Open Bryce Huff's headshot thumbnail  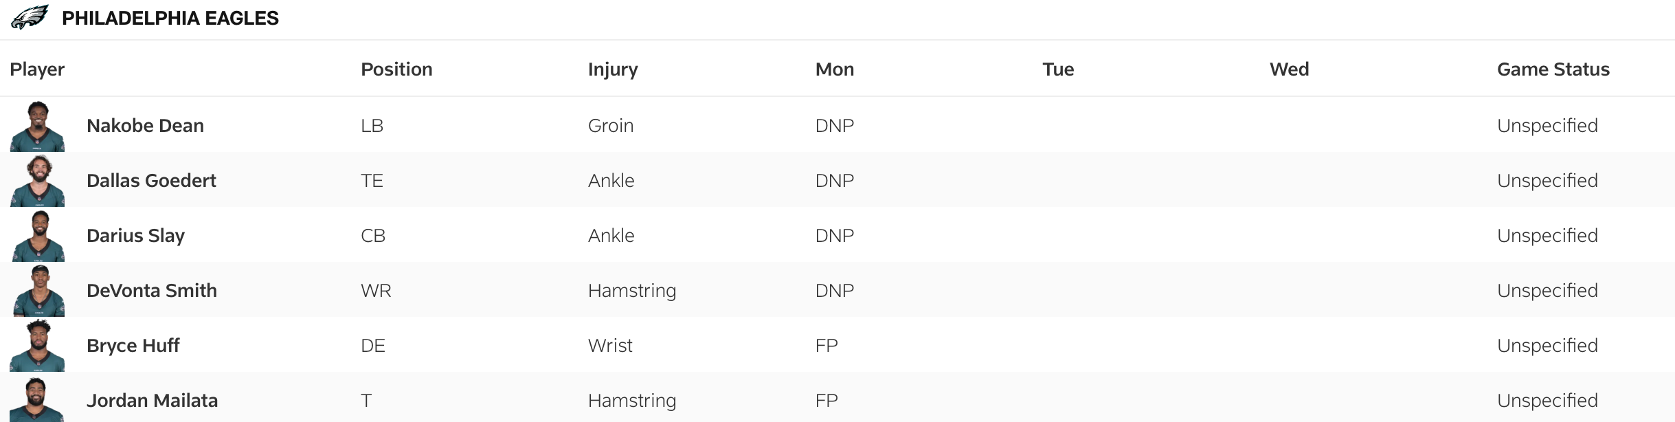[38, 346]
